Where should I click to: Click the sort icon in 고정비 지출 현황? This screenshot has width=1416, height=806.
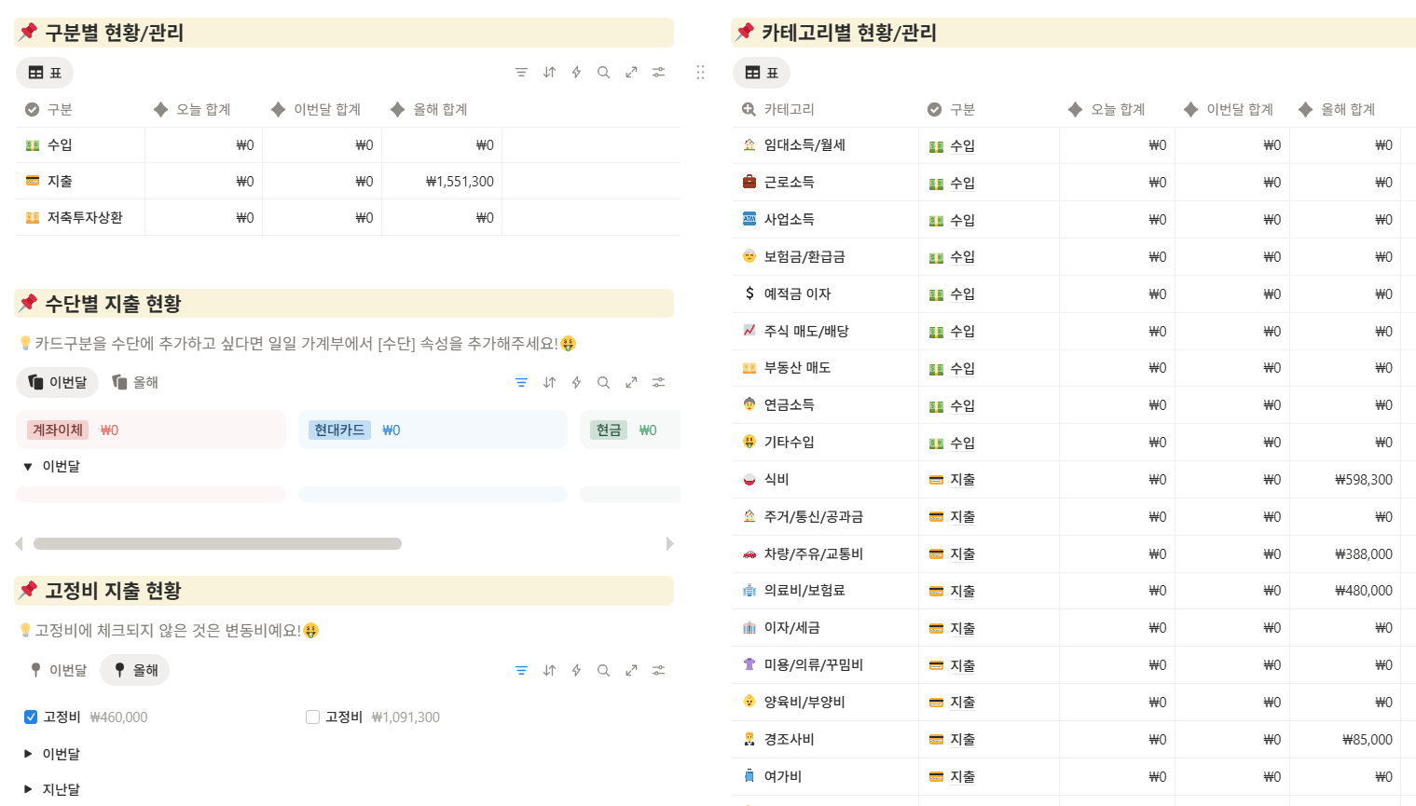(549, 670)
